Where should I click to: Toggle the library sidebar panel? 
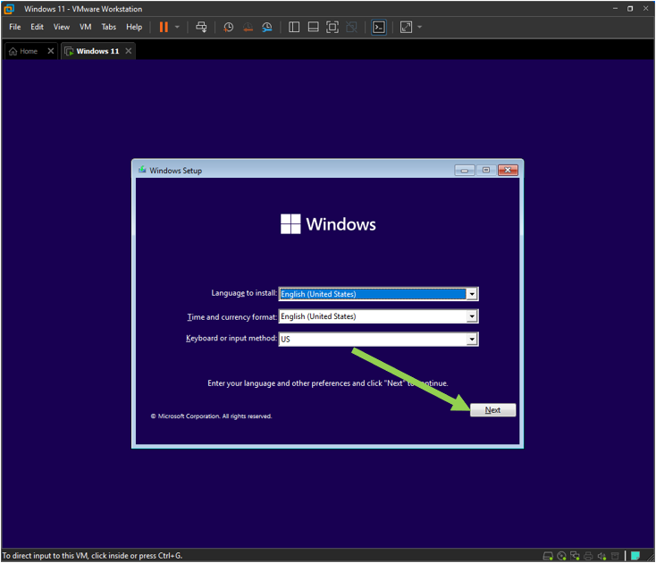click(294, 27)
